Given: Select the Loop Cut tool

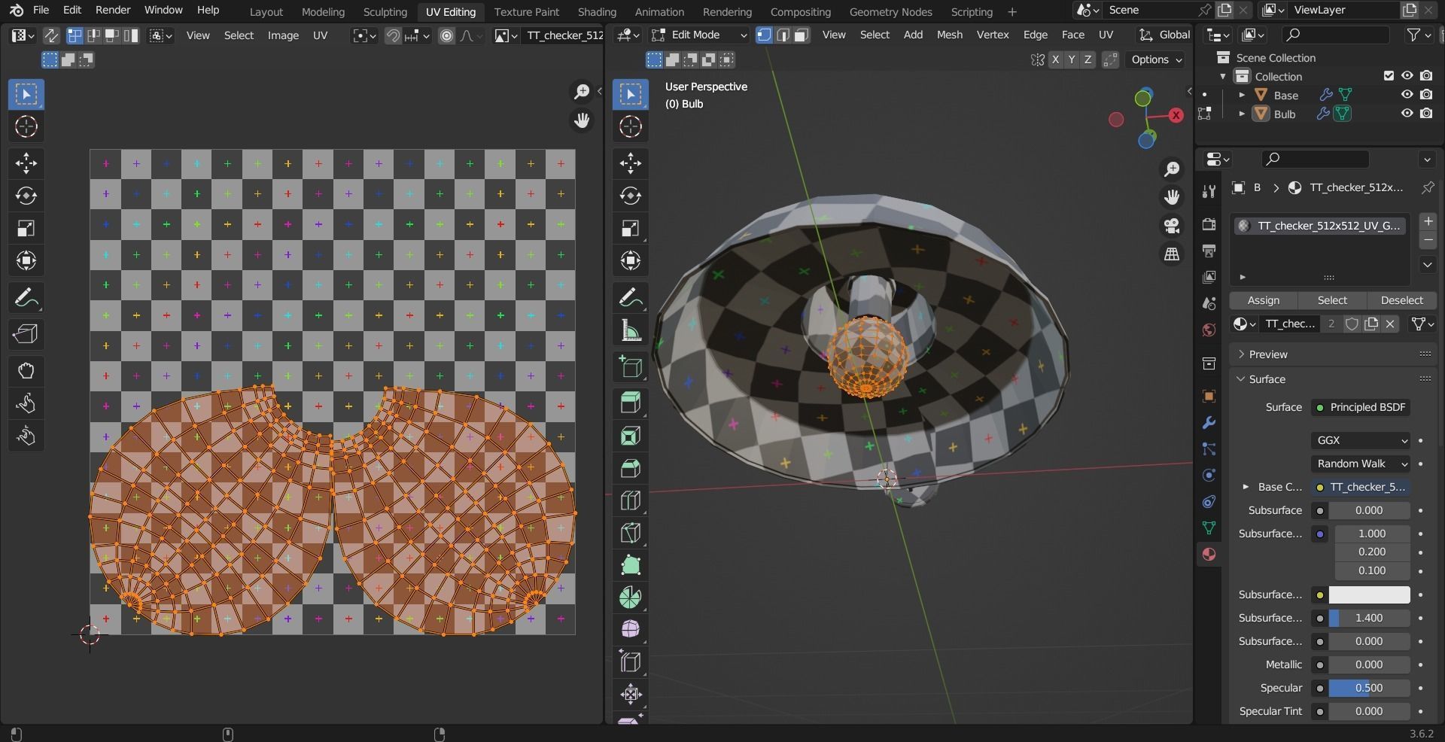Looking at the screenshot, I should pos(631,500).
